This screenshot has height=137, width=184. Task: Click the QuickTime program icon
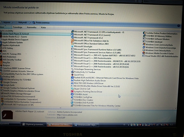point(72,75)
